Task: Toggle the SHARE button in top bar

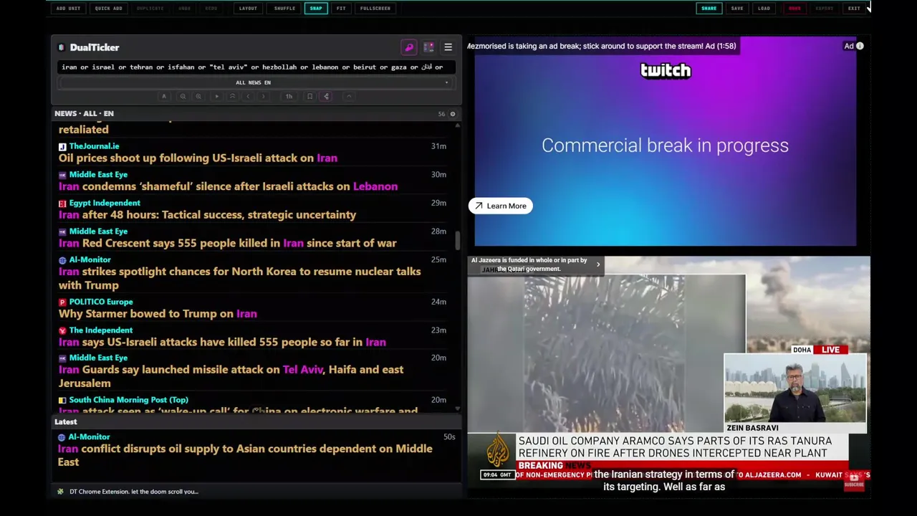Action: 709,8
